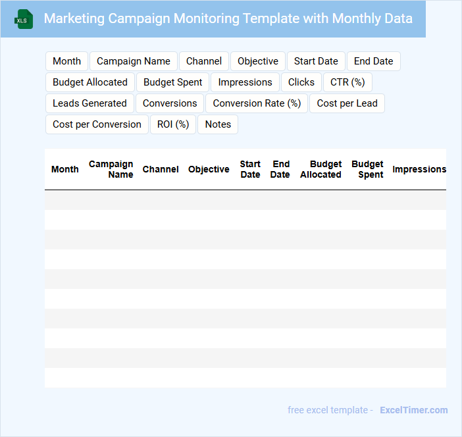
Task: Click the Leads Generated tag
Action: (90, 103)
